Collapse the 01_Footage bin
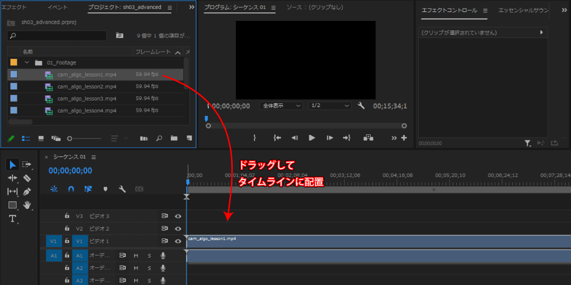This screenshot has width=571, height=285. click(27, 63)
